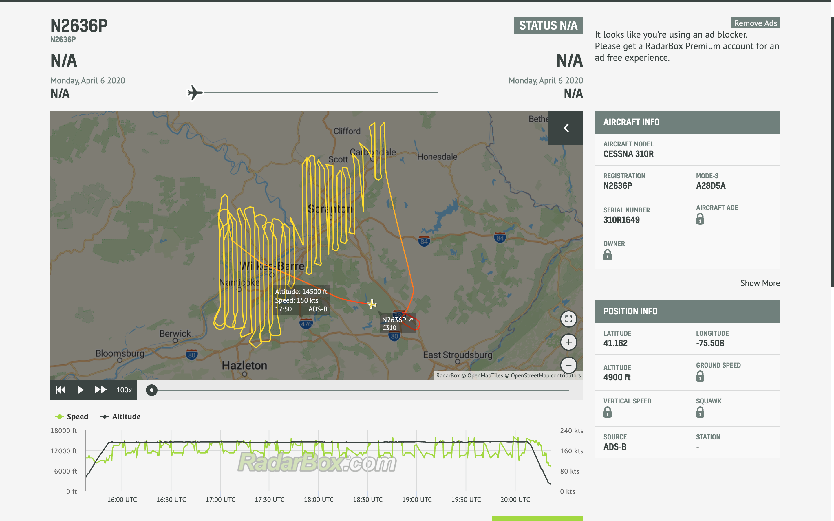This screenshot has width=834, height=521.
Task: Expand aircraft info with Show More
Action: click(x=760, y=283)
